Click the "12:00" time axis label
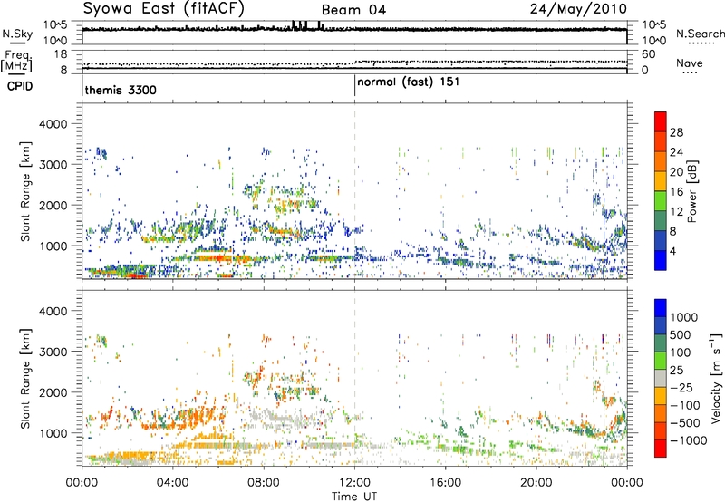This screenshot has height=502, width=725. (354, 483)
